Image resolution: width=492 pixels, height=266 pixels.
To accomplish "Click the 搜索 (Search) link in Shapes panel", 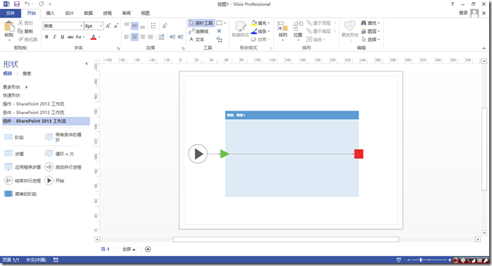I will [27, 73].
